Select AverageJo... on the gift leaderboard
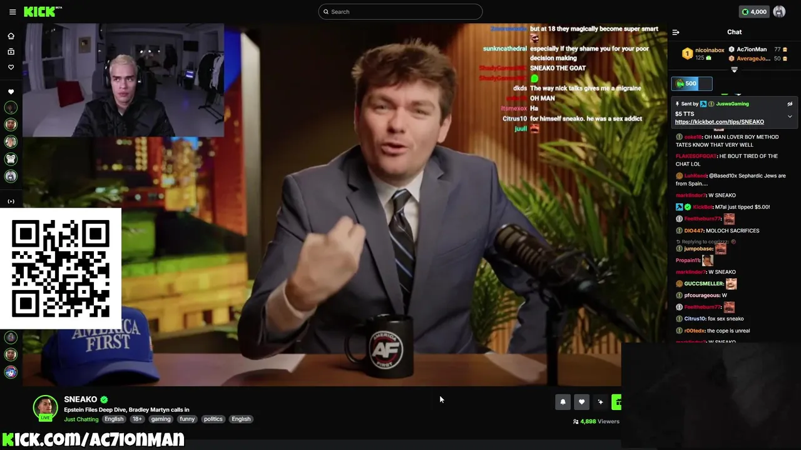This screenshot has height=450, width=801. click(x=753, y=59)
